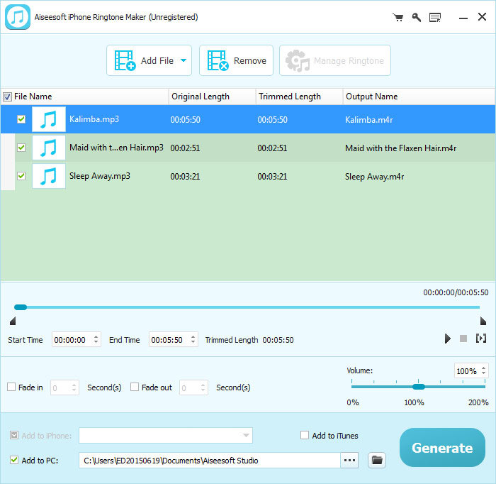Sort by Trimmed Length column header
The height and width of the screenshot is (484, 496).
(299, 97)
